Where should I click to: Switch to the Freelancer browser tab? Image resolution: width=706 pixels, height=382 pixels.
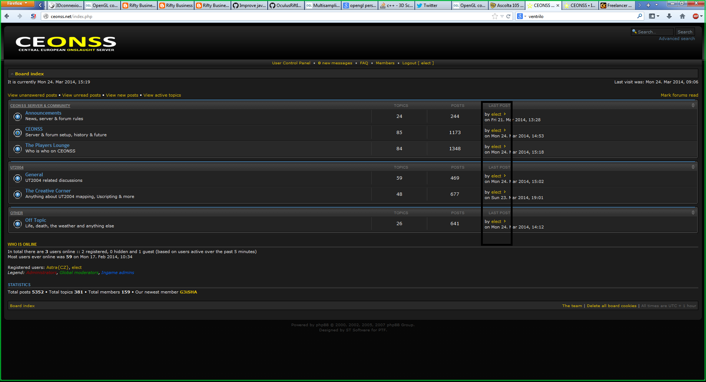[x=617, y=6]
